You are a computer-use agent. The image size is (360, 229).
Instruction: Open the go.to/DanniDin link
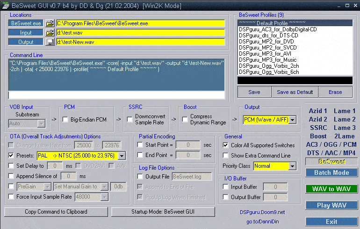[x=262, y=222]
